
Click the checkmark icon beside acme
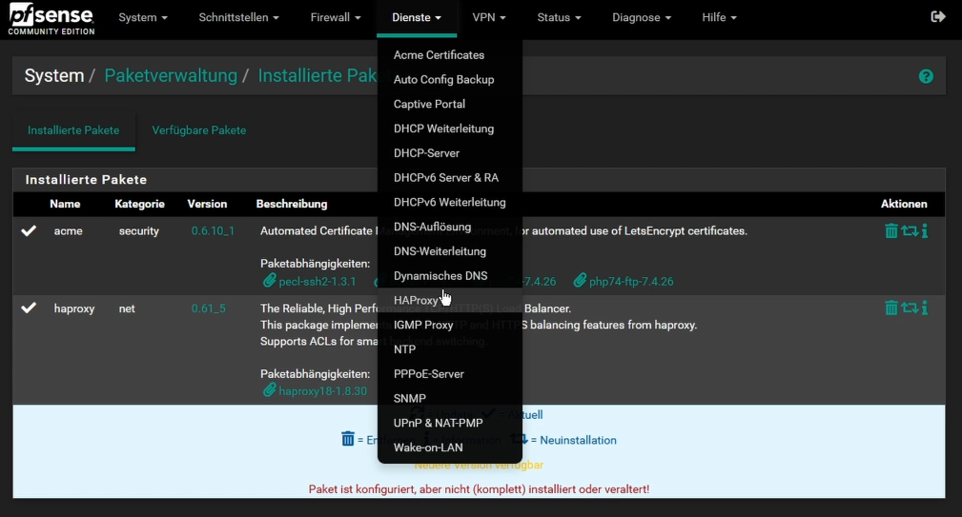[x=29, y=231]
